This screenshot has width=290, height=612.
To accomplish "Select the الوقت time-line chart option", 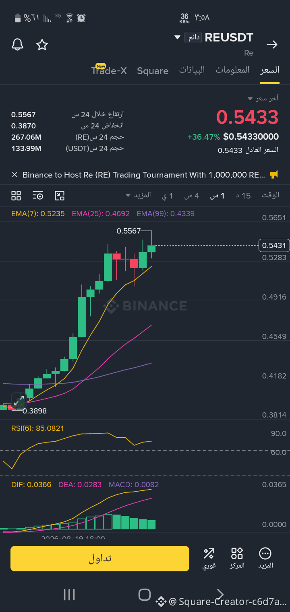I will point(270,195).
